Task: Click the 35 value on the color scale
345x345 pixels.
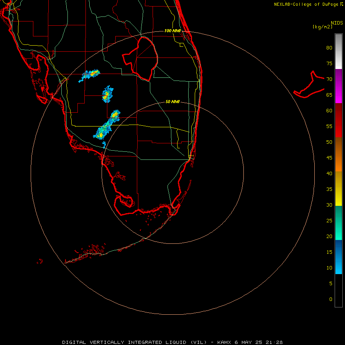Action: click(x=329, y=189)
